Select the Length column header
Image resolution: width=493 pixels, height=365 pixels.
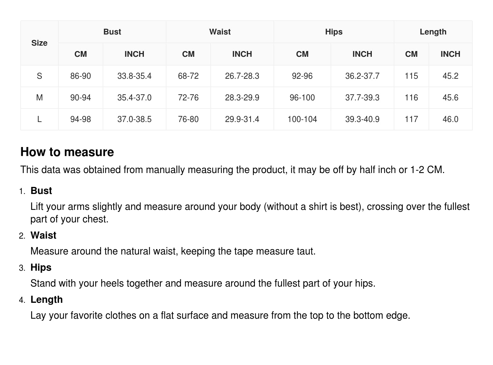click(x=433, y=32)
